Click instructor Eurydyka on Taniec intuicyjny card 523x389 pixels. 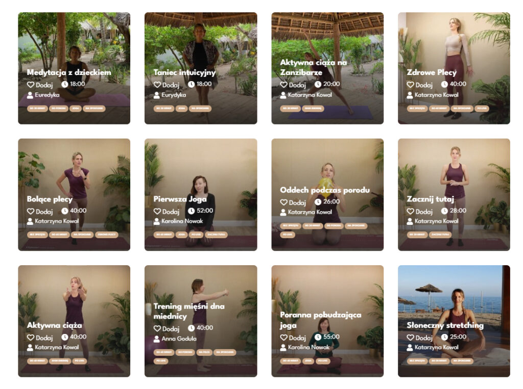(174, 95)
